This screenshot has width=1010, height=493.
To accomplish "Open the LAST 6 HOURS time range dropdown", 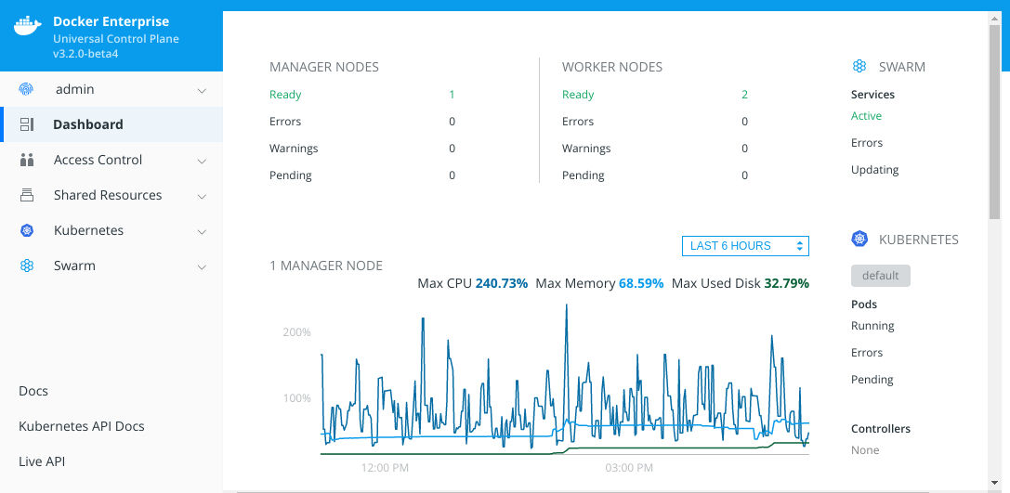I will (745, 246).
